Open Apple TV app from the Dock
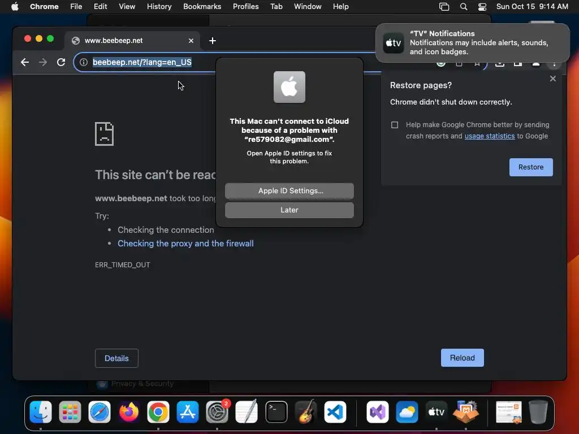This screenshot has height=434, width=579. tap(436, 411)
